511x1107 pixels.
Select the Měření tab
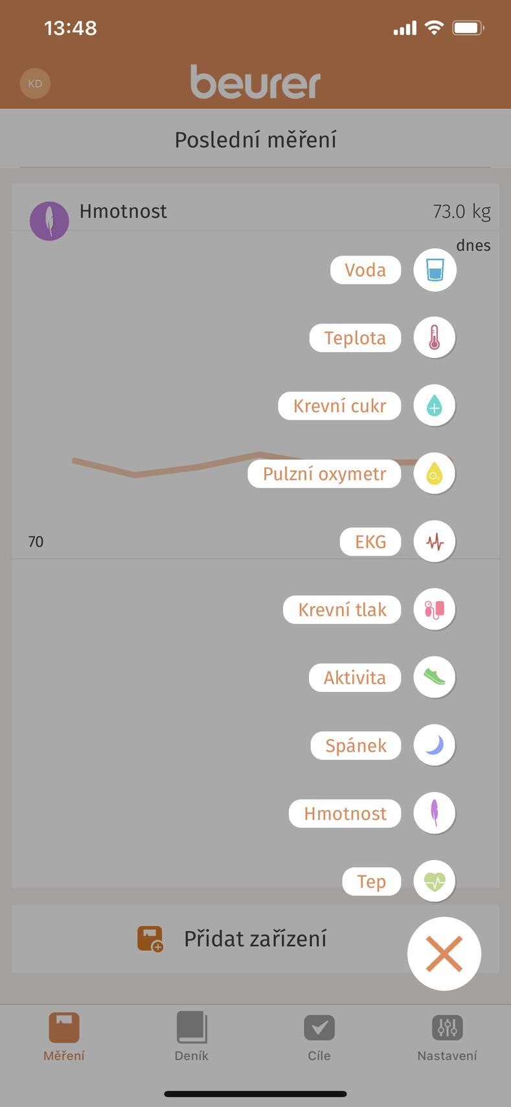pyautogui.click(x=64, y=1036)
